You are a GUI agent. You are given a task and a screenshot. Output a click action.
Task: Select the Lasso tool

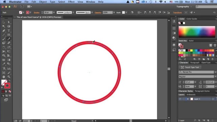click(x=9, y=26)
